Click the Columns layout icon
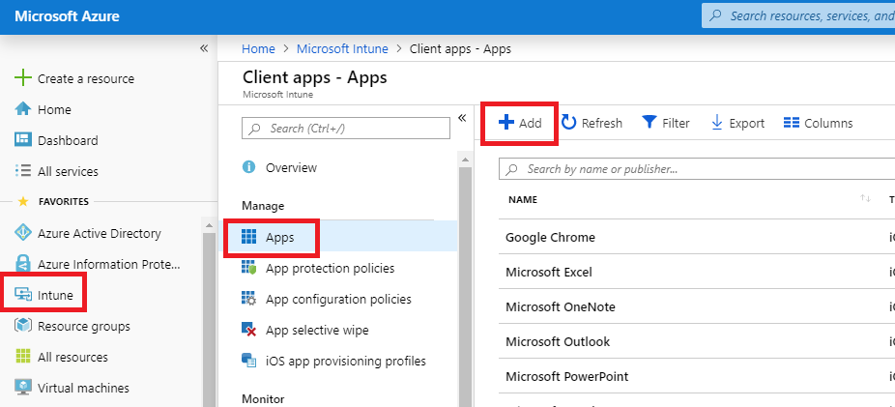The image size is (895, 407). (792, 123)
